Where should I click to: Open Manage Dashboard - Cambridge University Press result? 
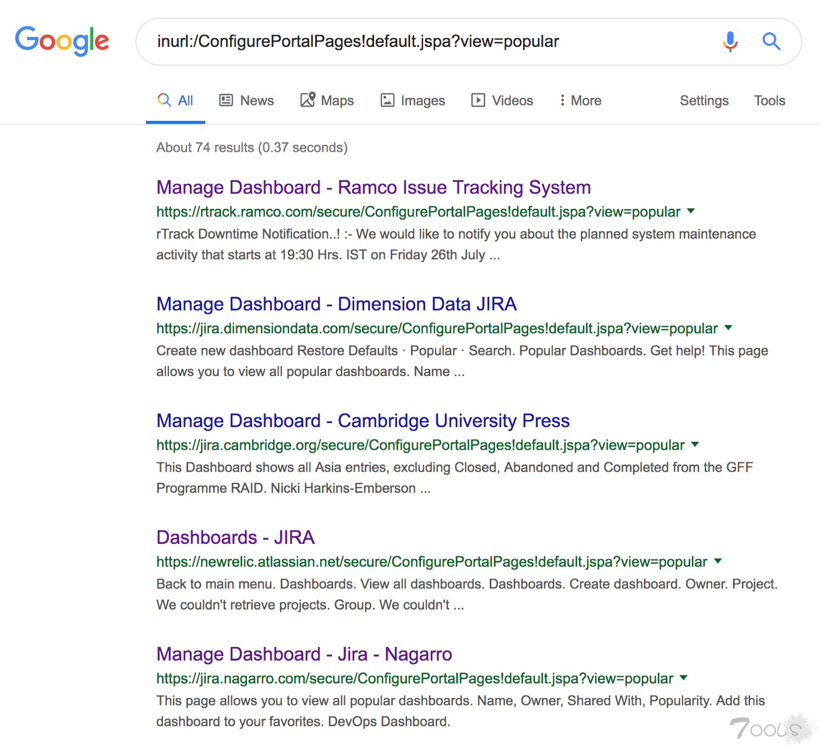363,421
